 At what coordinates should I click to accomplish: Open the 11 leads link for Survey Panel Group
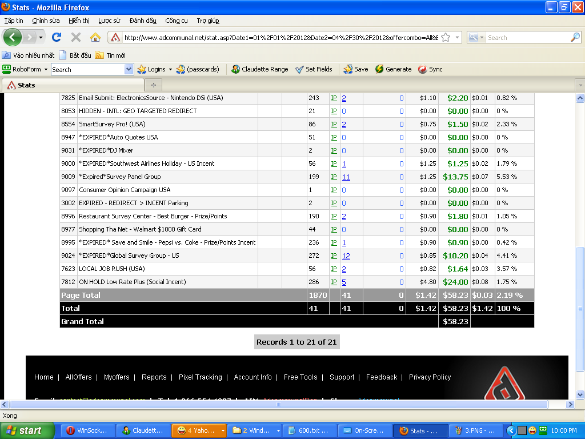coord(346,177)
